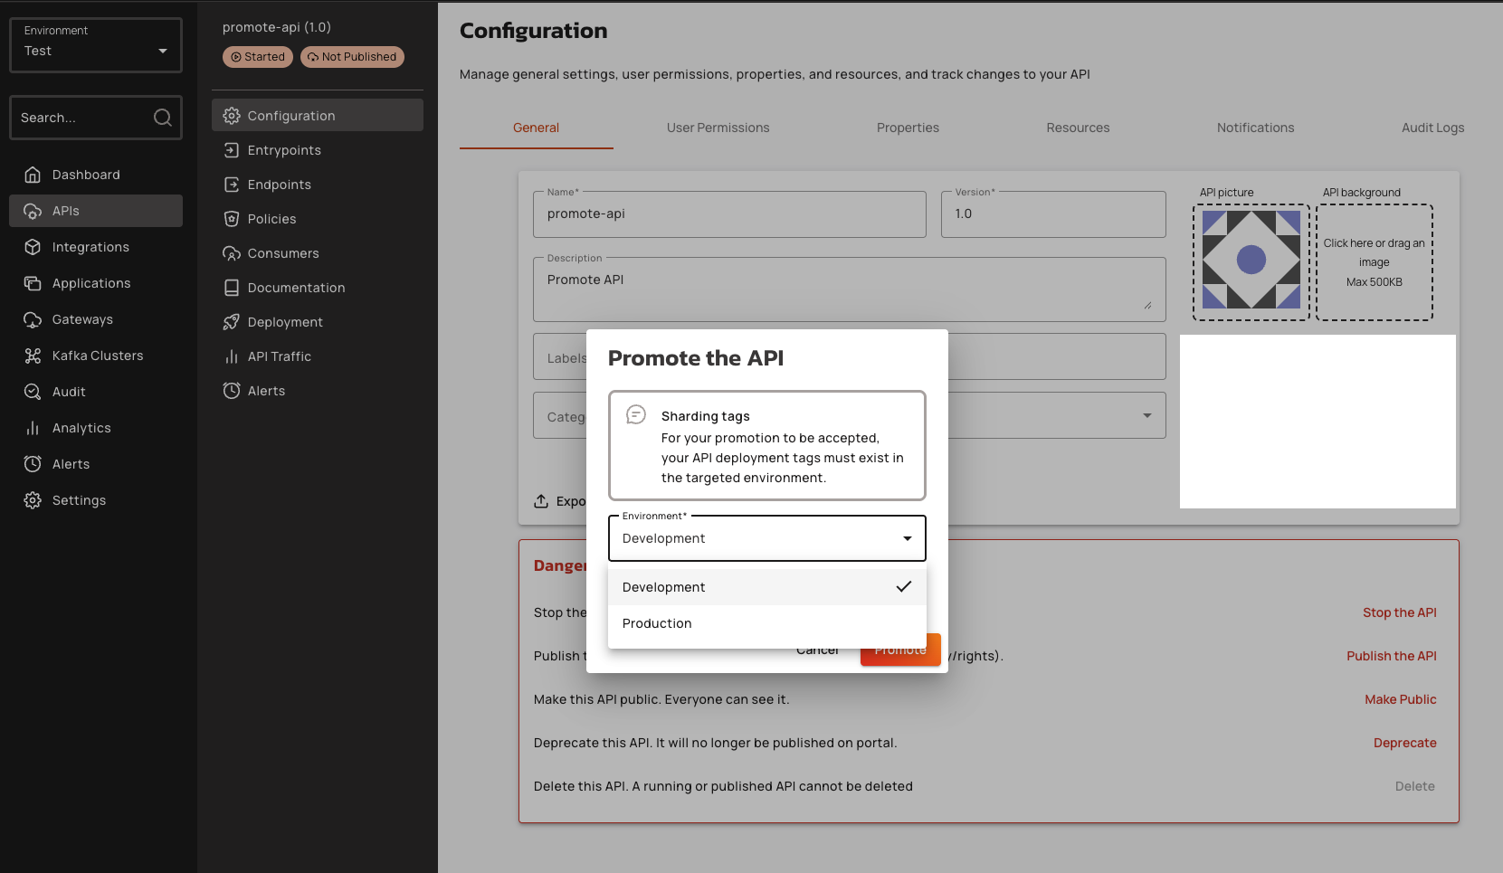1503x873 pixels.
Task: Open the Categories dropdown arrow
Action: point(1146,415)
